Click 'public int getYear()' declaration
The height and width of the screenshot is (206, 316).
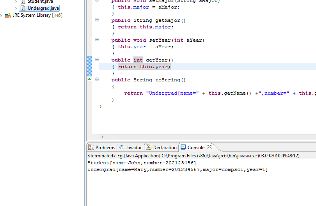tap(142, 60)
